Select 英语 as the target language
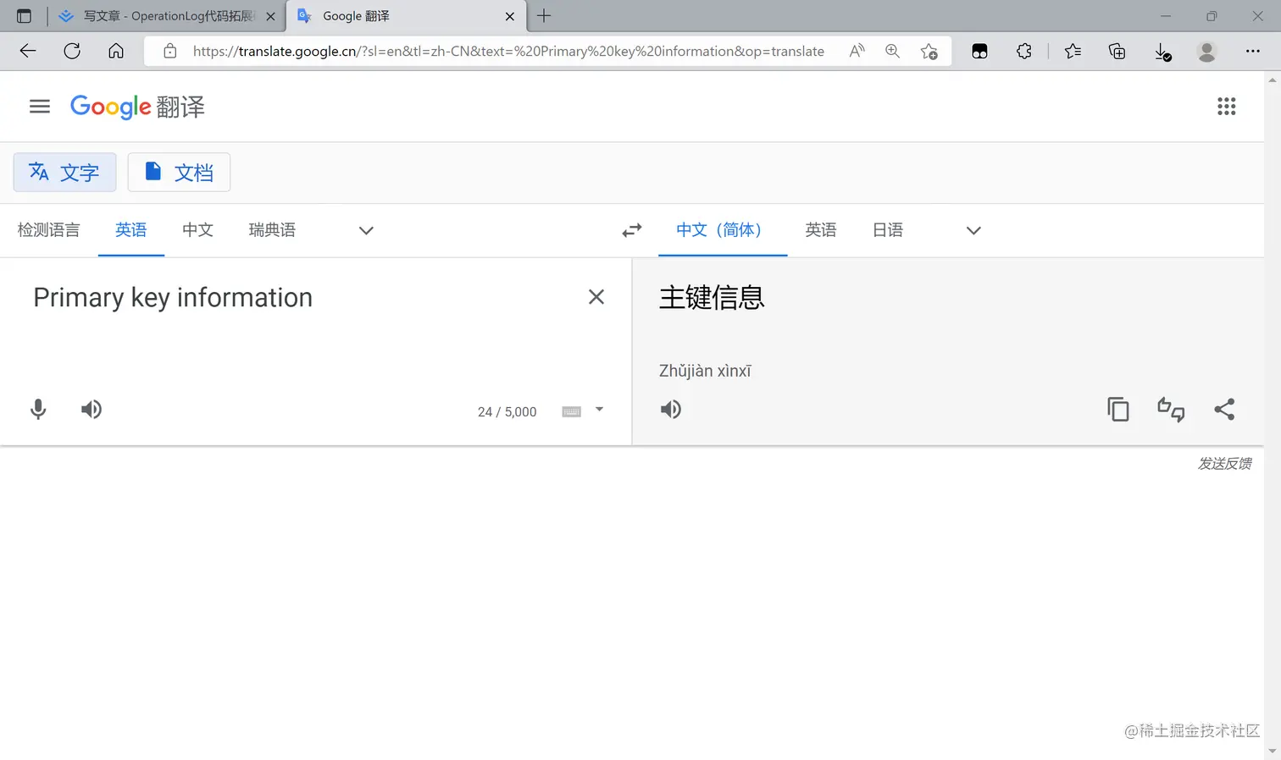Image resolution: width=1281 pixels, height=760 pixels. (x=821, y=230)
